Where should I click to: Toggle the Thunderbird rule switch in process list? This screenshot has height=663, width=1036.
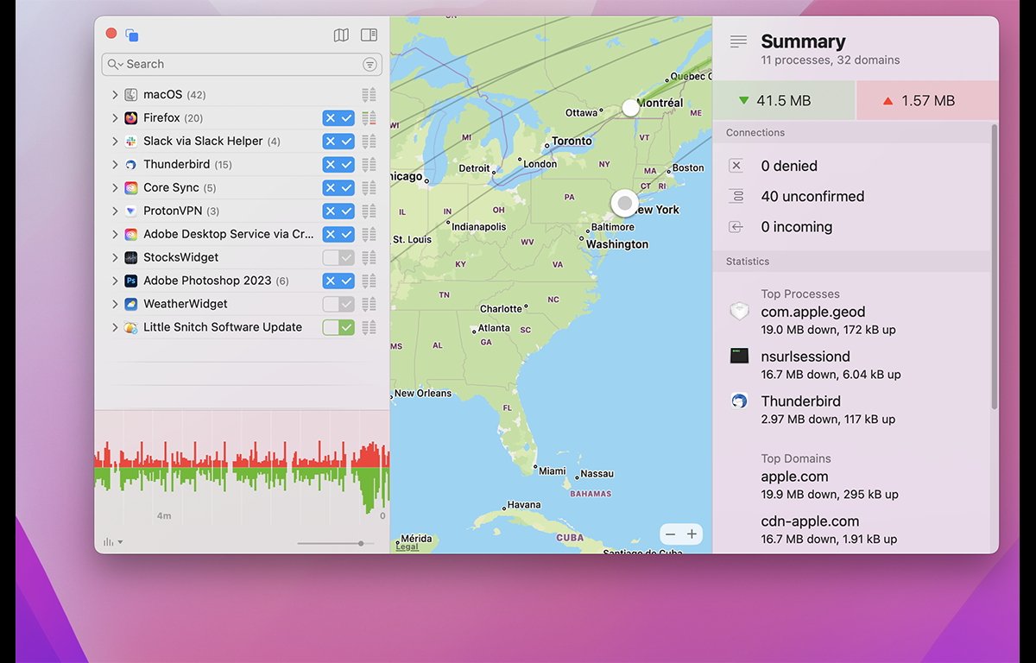[338, 165]
